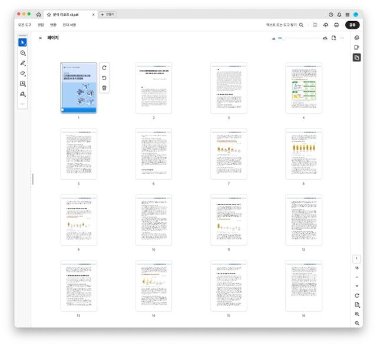Screen dimensions: 377x346
Task: Close the pages panel with X
Action: 41,38
